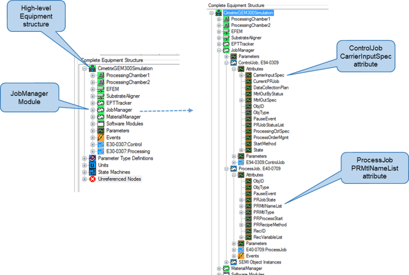The height and width of the screenshot is (275, 409).
Task: Select RecID attribute row
Action: [x=259, y=231]
